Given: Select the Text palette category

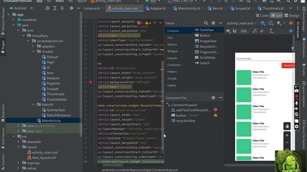Looking at the screenshot, I should (170, 38).
